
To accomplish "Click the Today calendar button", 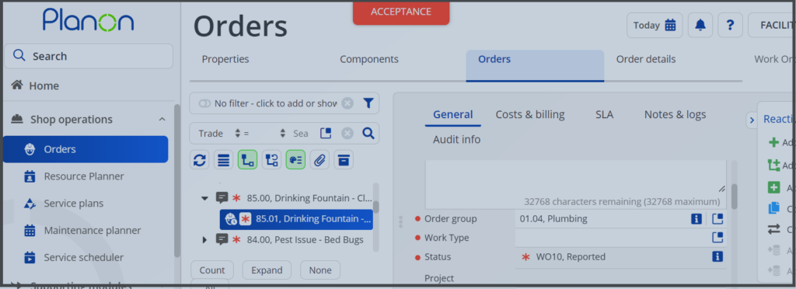I will [x=655, y=26].
